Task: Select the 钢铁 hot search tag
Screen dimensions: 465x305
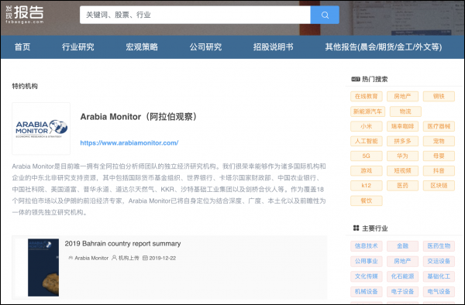Action: 439,96
